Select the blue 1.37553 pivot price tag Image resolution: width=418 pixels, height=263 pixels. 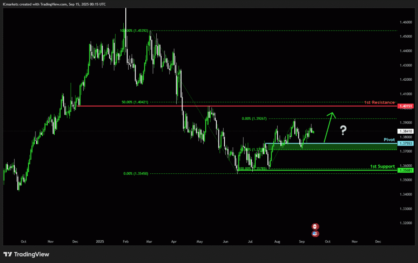pyautogui.click(x=405, y=143)
